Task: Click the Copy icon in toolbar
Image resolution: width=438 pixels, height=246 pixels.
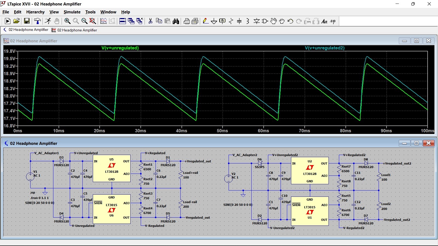Action: pos(159,21)
